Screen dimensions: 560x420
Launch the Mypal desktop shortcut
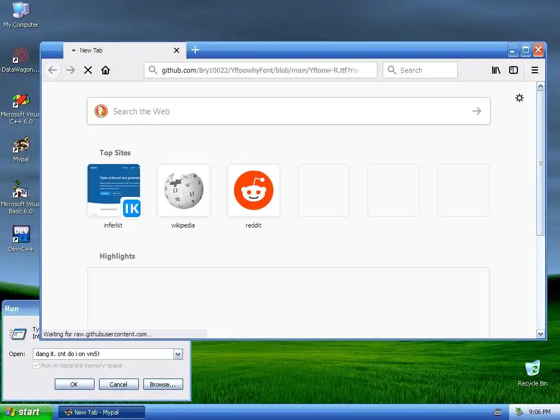(x=21, y=150)
